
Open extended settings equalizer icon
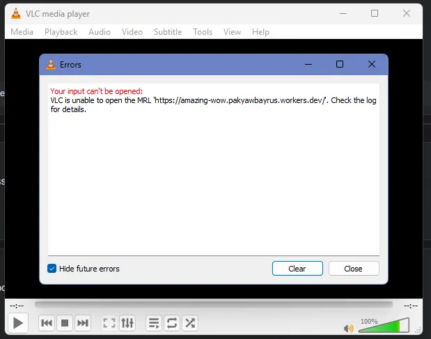coord(127,323)
